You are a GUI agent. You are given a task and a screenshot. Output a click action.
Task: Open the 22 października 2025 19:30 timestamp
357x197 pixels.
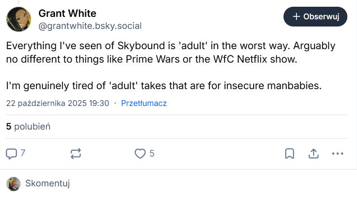[x=58, y=103]
